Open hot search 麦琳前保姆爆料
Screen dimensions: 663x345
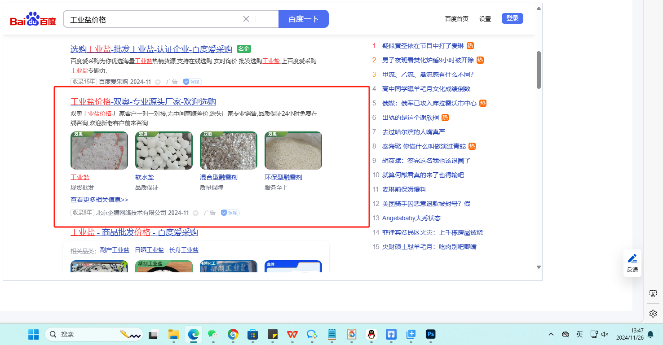click(404, 189)
